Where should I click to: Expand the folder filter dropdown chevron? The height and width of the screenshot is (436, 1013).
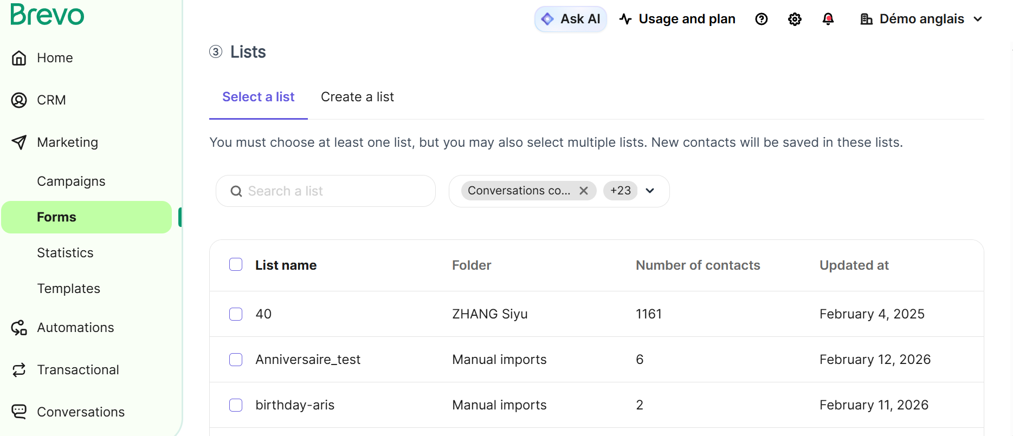tap(650, 191)
